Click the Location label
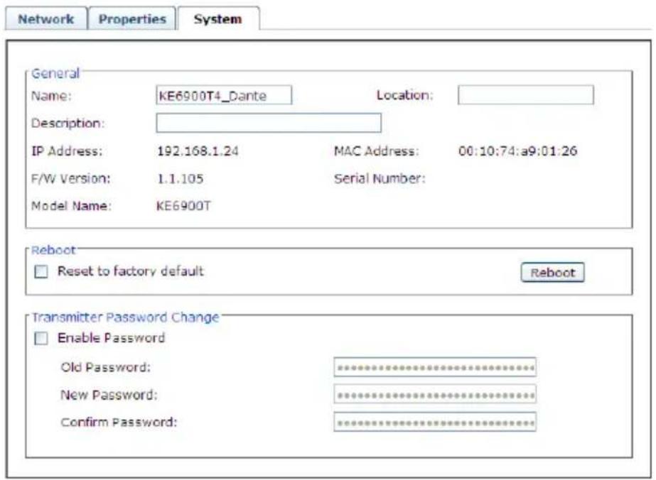 point(404,95)
